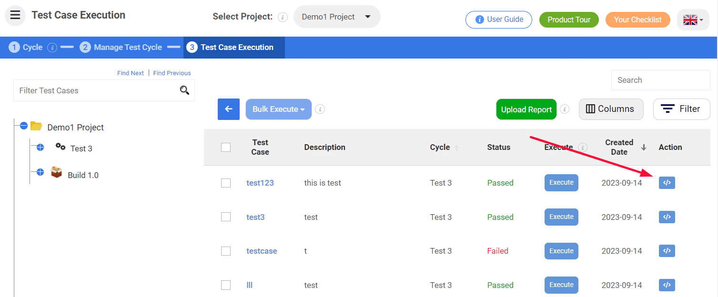Expand the Test 3 tree node
Screen dimensions: 718x297
[40, 148]
